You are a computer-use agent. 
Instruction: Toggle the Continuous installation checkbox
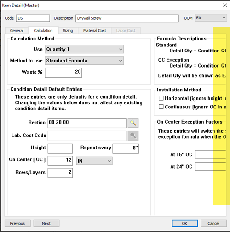(161, 107)
